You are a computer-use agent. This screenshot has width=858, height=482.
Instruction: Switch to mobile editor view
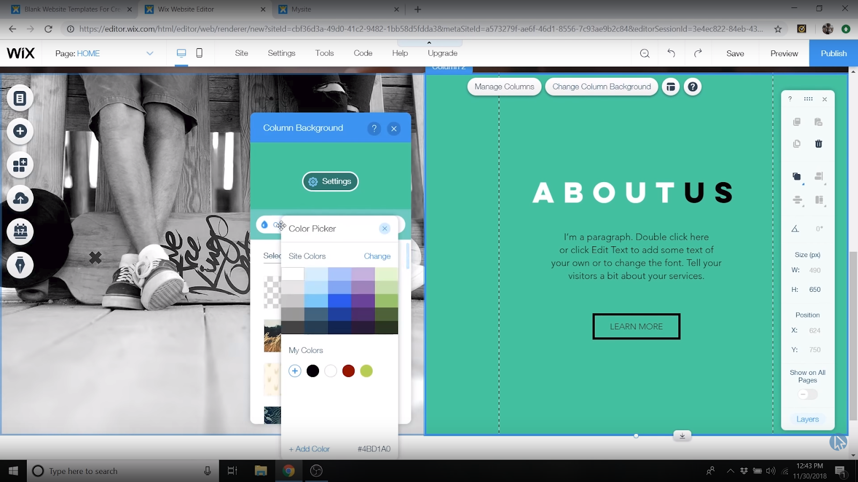tap(199, 53)
